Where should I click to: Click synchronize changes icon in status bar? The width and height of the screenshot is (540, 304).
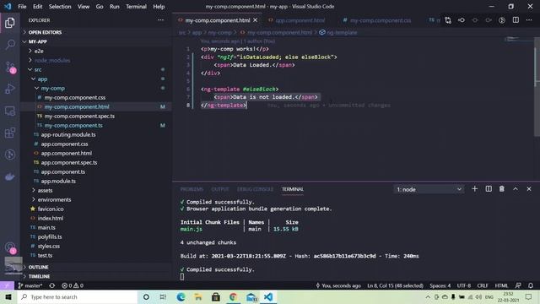pyautogui.click(x=52, y=285)
